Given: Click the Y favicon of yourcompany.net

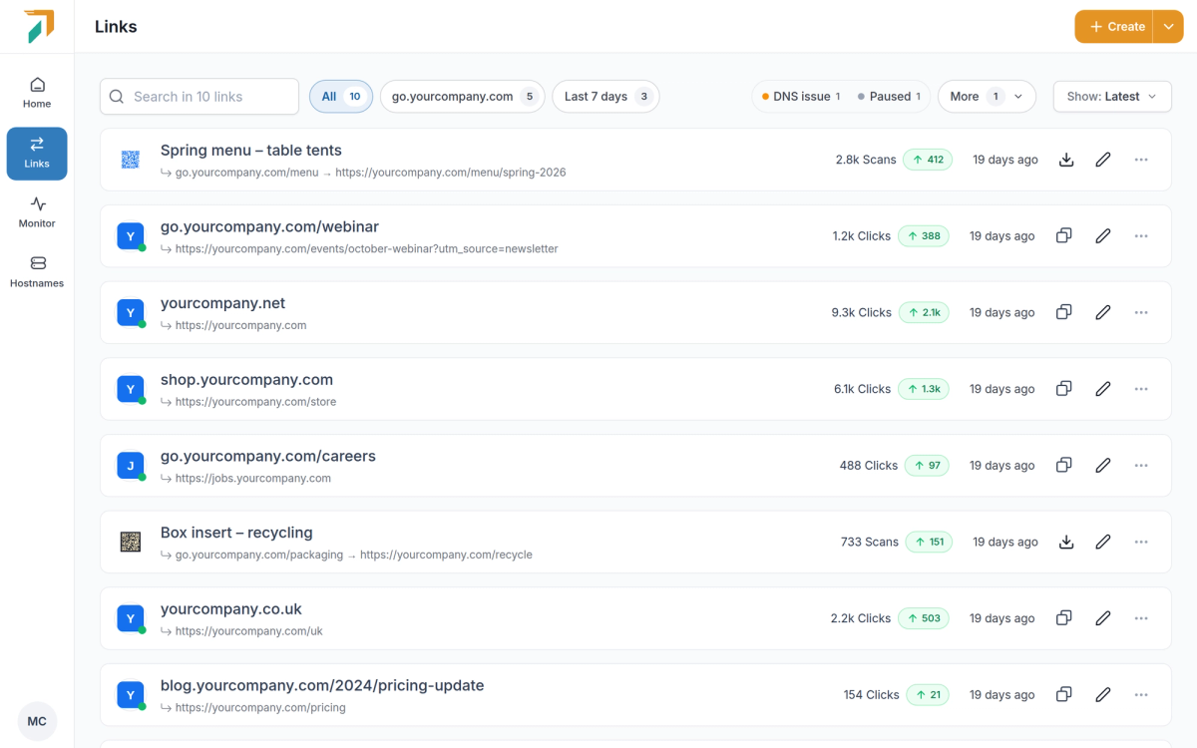Looking at the screenshot, I should click(x=131, y=312).
